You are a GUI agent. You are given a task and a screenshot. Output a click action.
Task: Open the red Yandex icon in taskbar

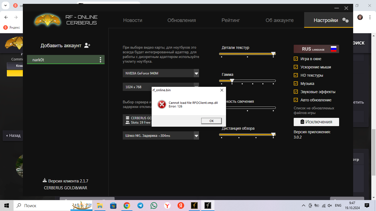[x=181, y=206]
